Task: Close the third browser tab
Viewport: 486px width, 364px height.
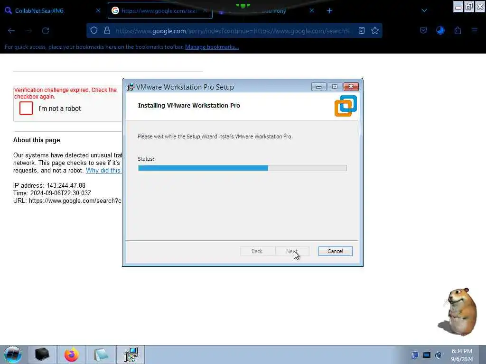Action: 312,10
